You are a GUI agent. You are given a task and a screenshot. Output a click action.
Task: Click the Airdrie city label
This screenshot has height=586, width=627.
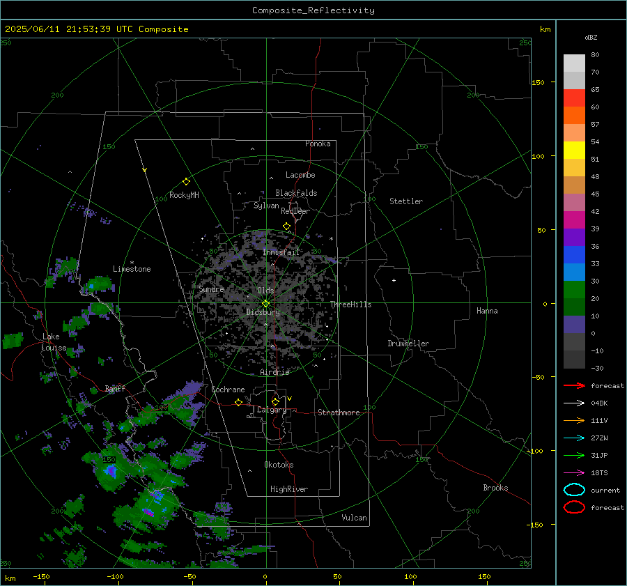[274, 372]
